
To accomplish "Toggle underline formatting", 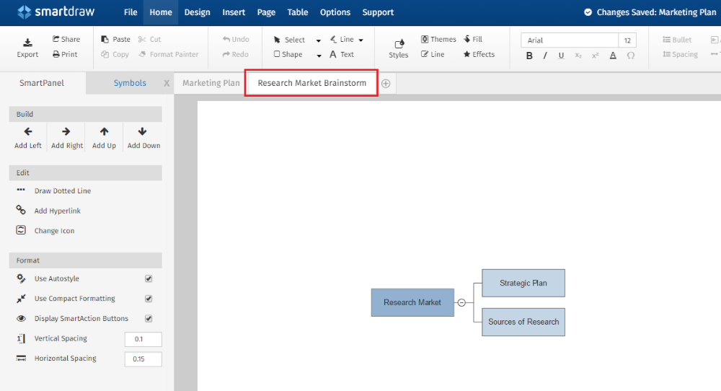I will pyautogui.click(x=561, y=56).
